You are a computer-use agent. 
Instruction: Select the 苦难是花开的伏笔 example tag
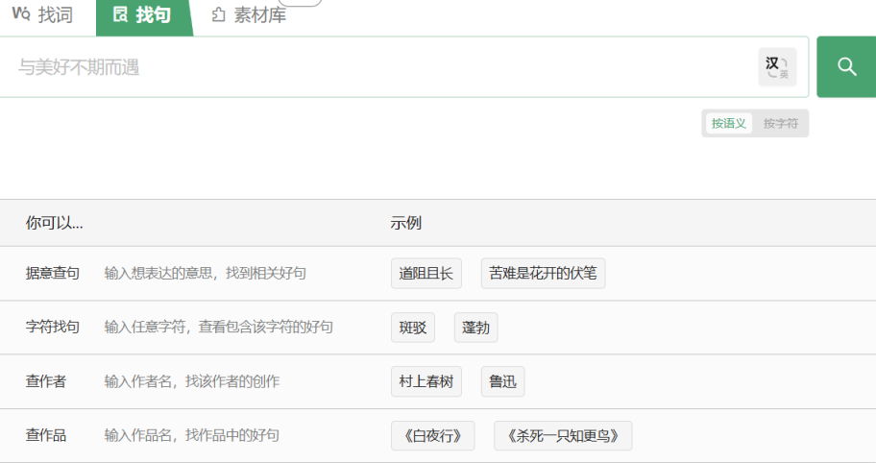(x=543, y=273)
